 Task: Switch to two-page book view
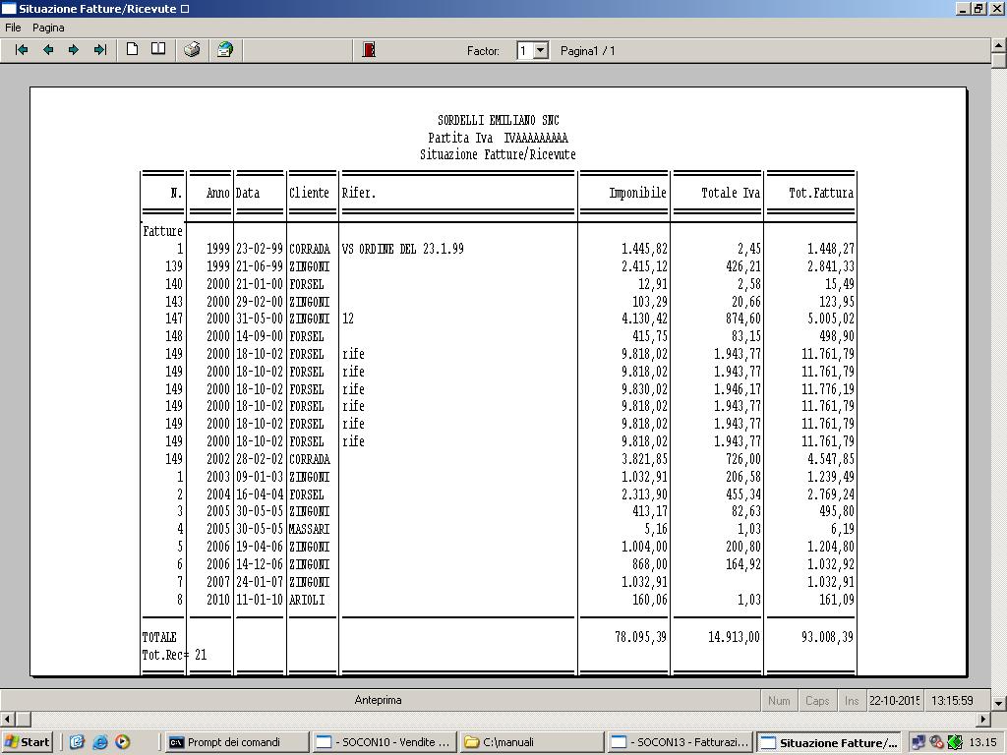(x=157, y=50)
